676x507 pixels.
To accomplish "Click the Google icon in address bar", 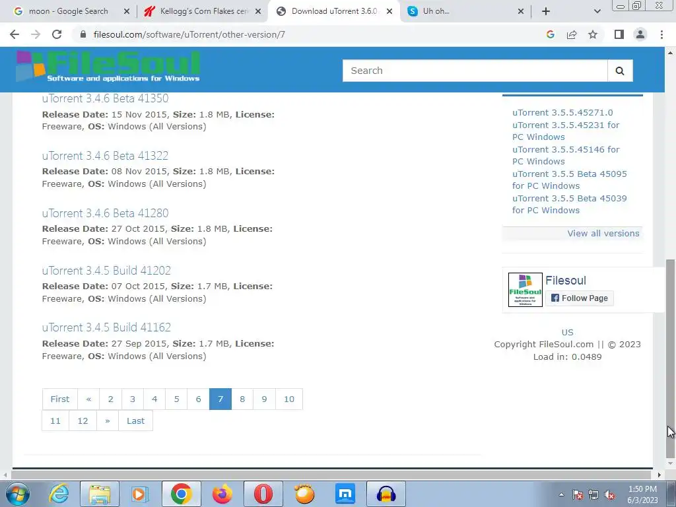I will tap(550, 34).
